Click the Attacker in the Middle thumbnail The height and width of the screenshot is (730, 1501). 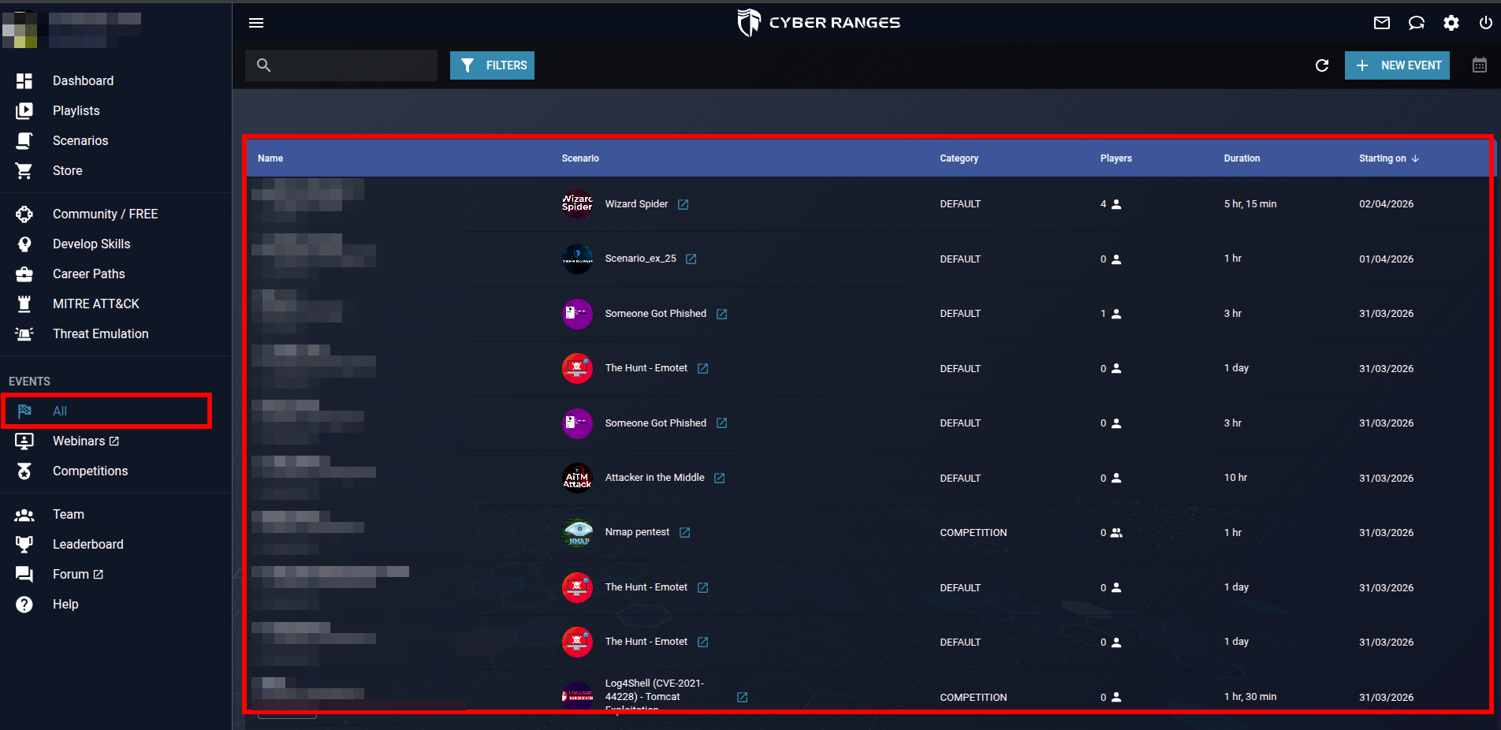(x=577, y=478)
